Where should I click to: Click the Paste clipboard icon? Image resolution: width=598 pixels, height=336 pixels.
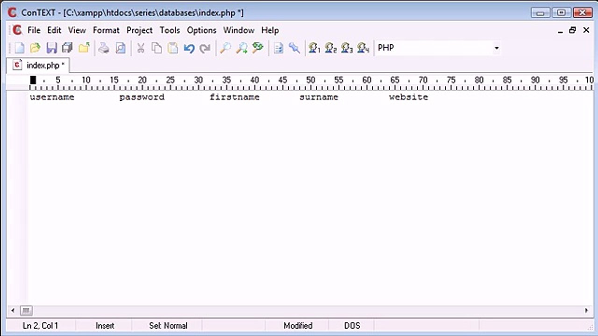[x=173, y=48]
